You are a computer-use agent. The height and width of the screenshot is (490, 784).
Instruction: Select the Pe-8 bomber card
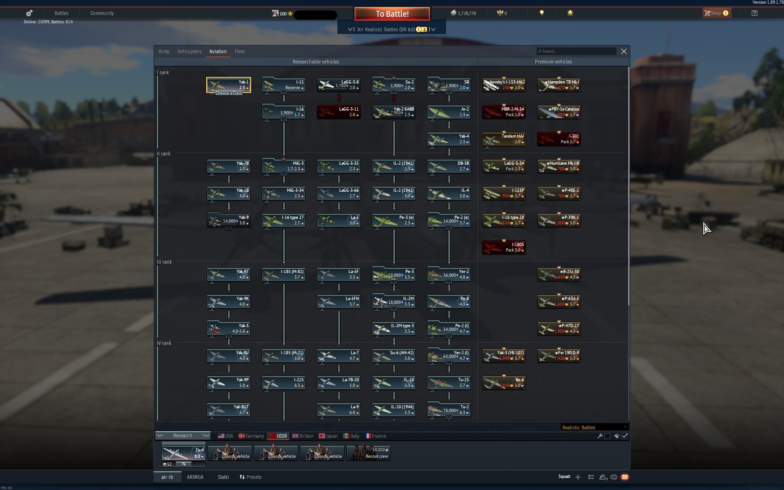tap(449, 301)
